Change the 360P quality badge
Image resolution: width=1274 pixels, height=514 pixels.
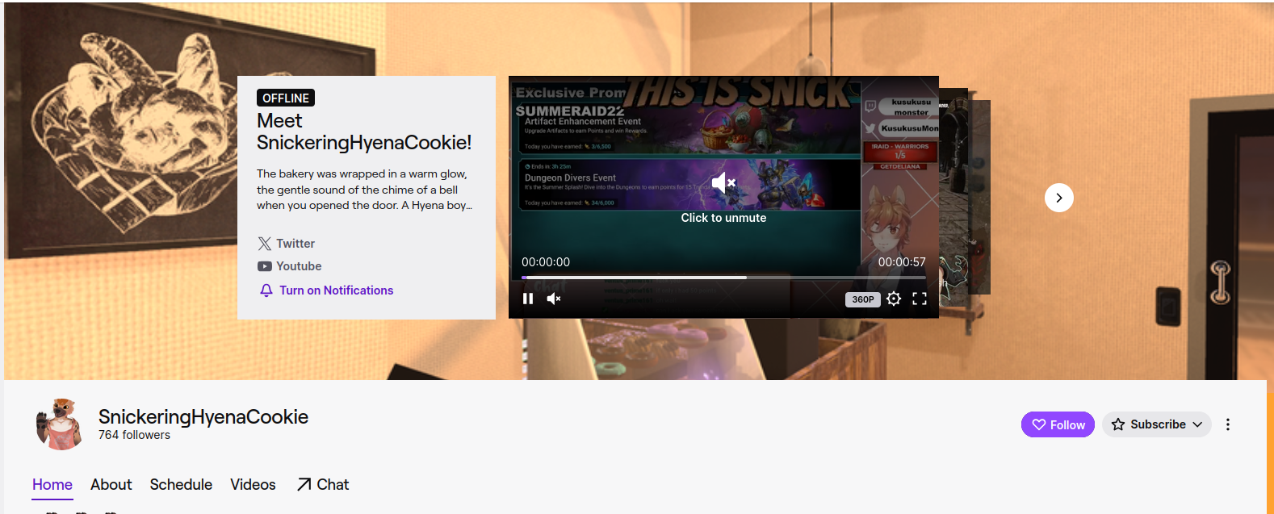point(863,299)
